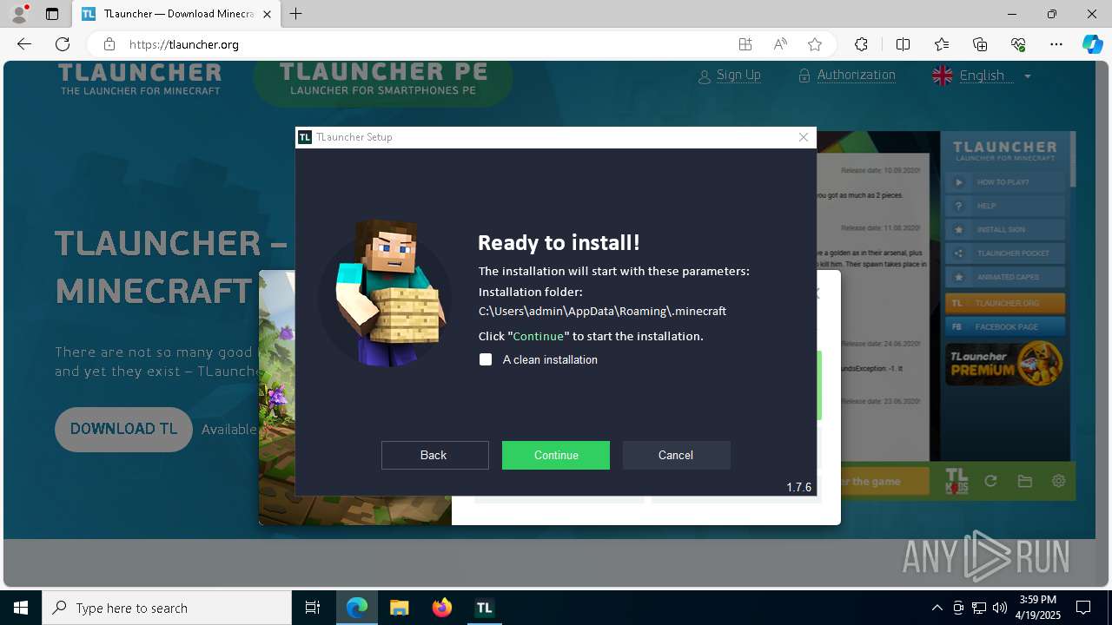Click the TLAUNCHER.ORG orange button
1112x625 pixels.
tap(1004, 304)
